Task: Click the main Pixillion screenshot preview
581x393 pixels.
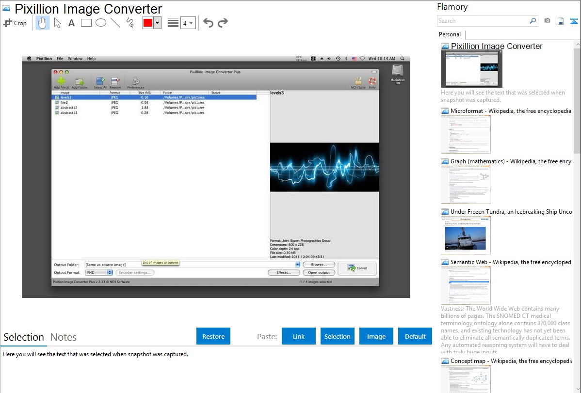Action: coord(216,177)
